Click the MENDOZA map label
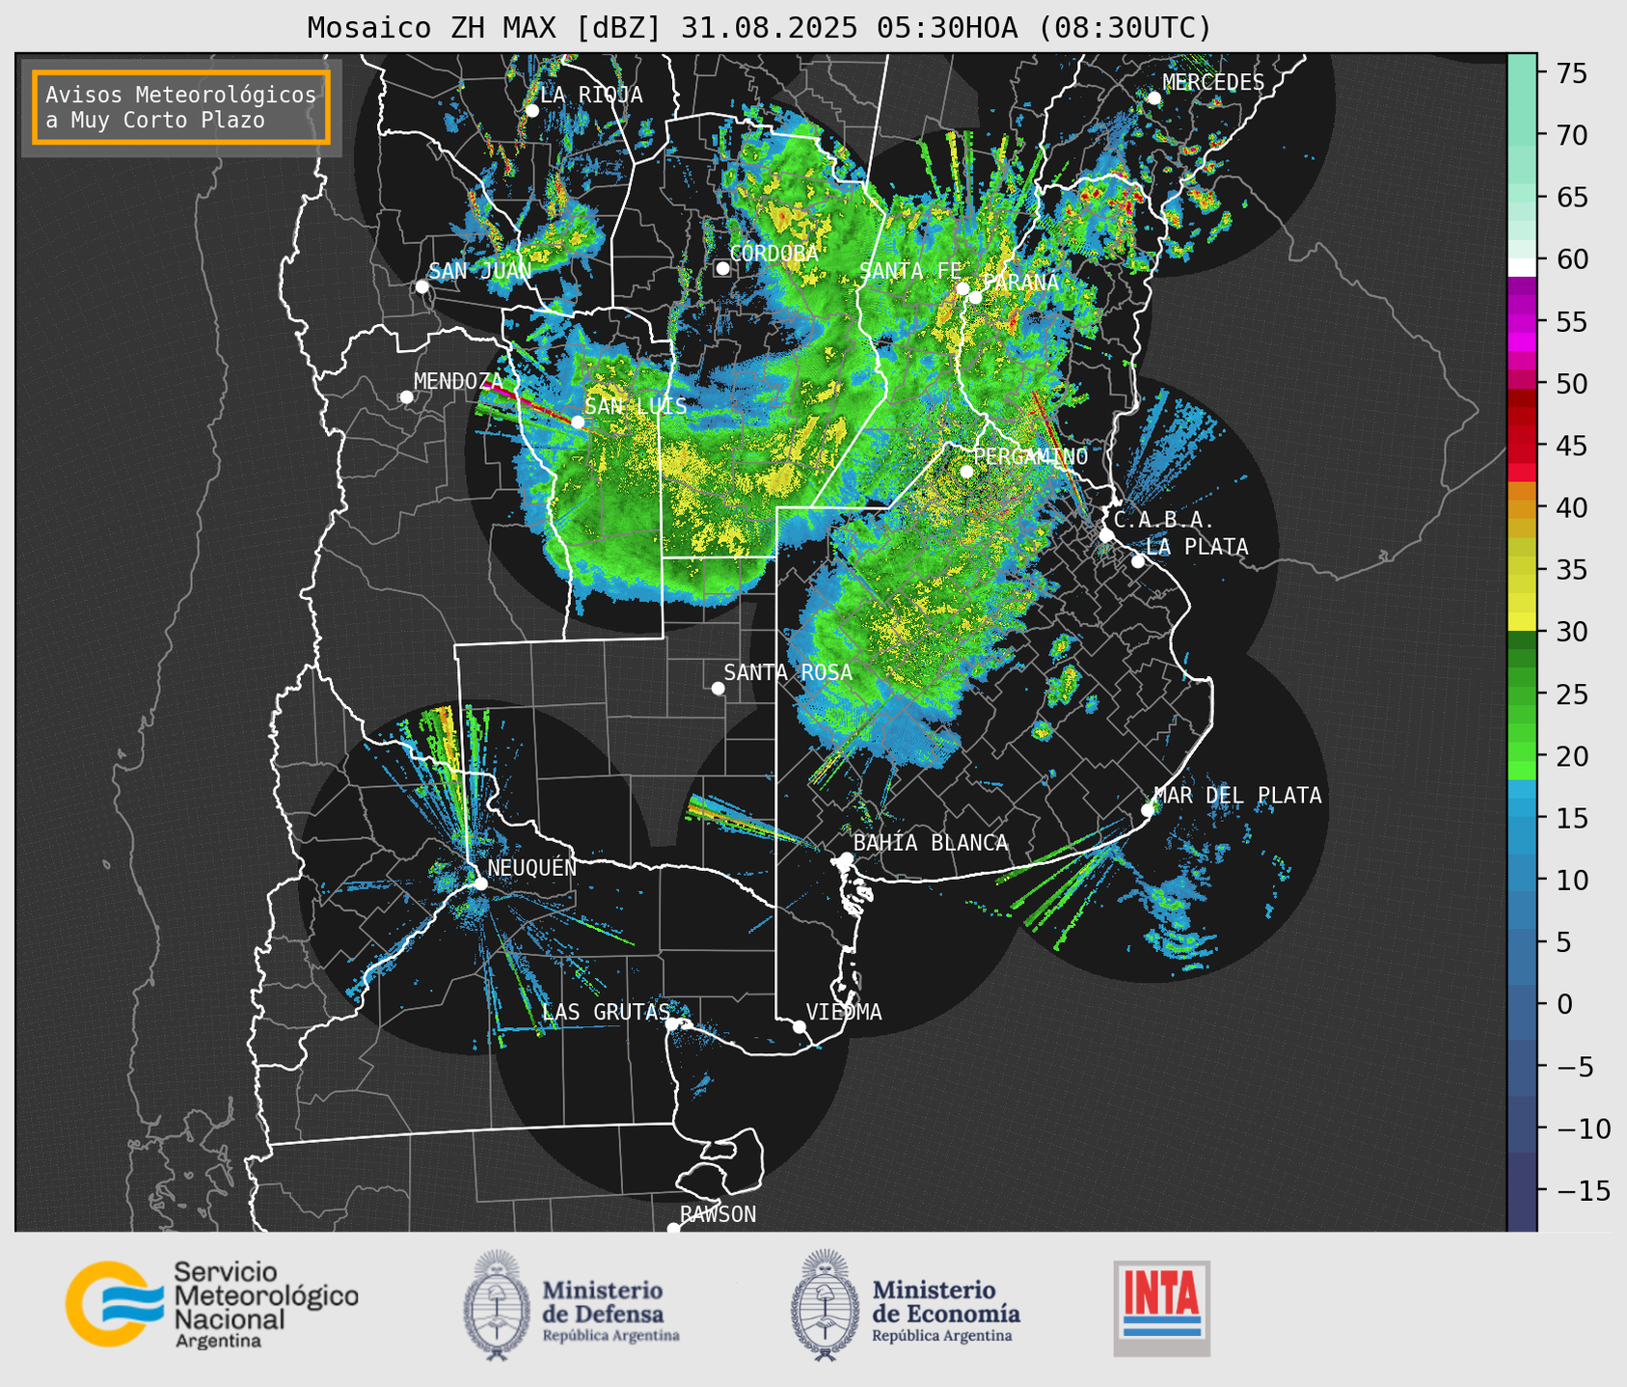The height and width of the screenshot is (1387, 1627). pyautogui.click(x=458, y=381)
